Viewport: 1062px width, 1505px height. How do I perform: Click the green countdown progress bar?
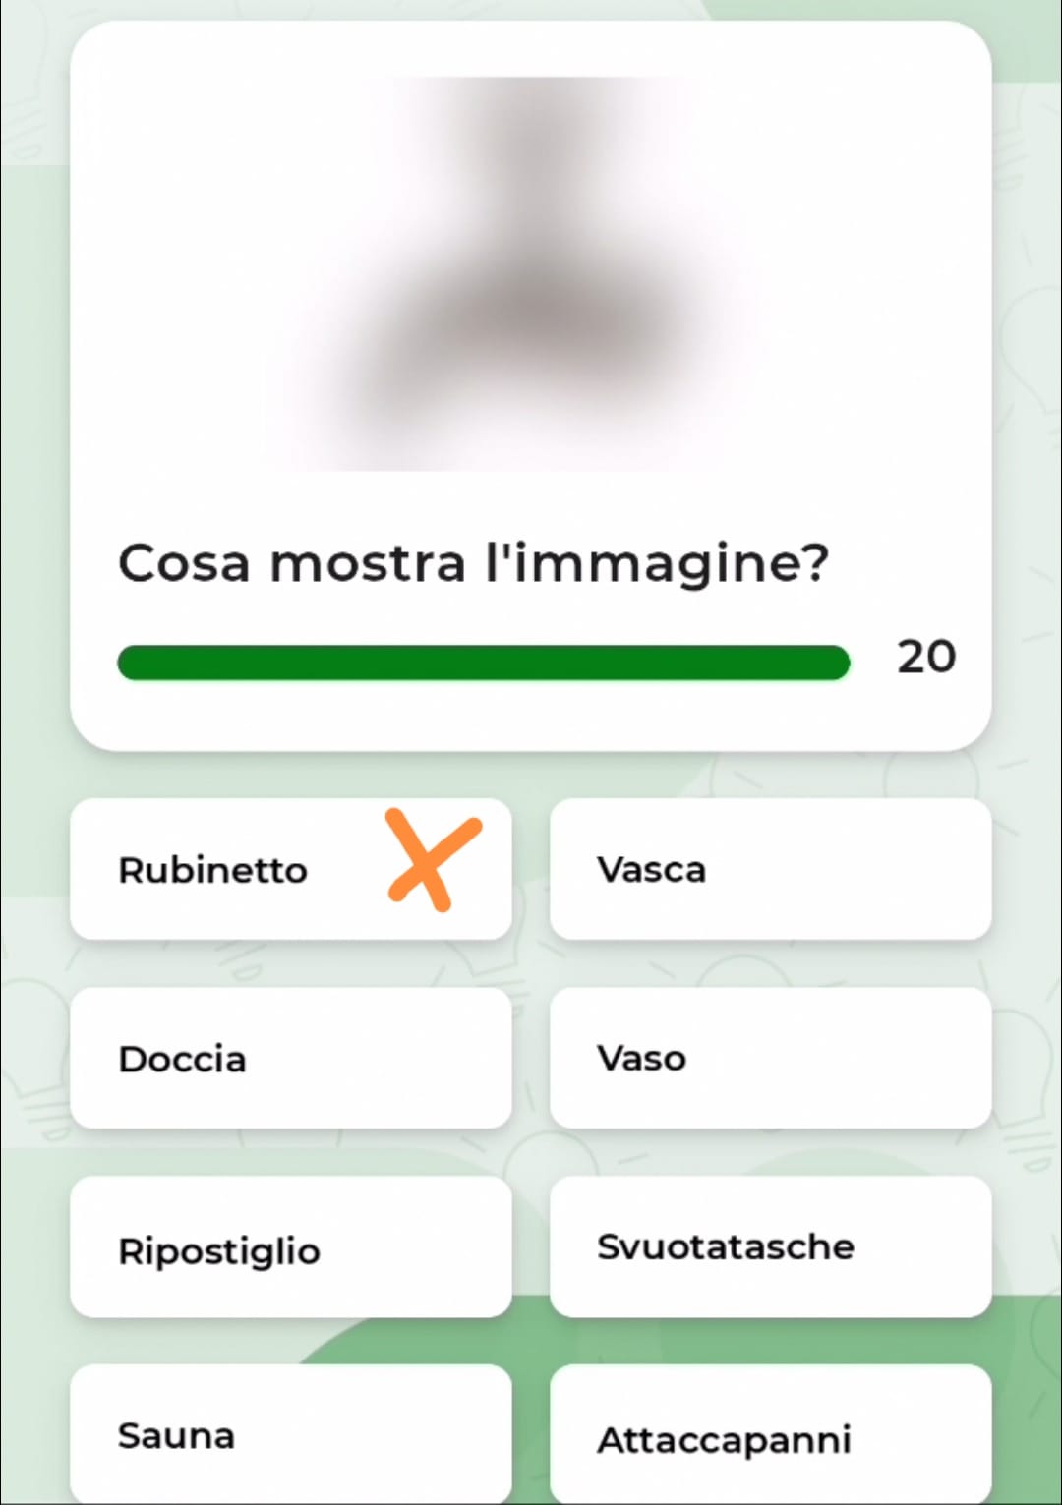coord(484,663)
